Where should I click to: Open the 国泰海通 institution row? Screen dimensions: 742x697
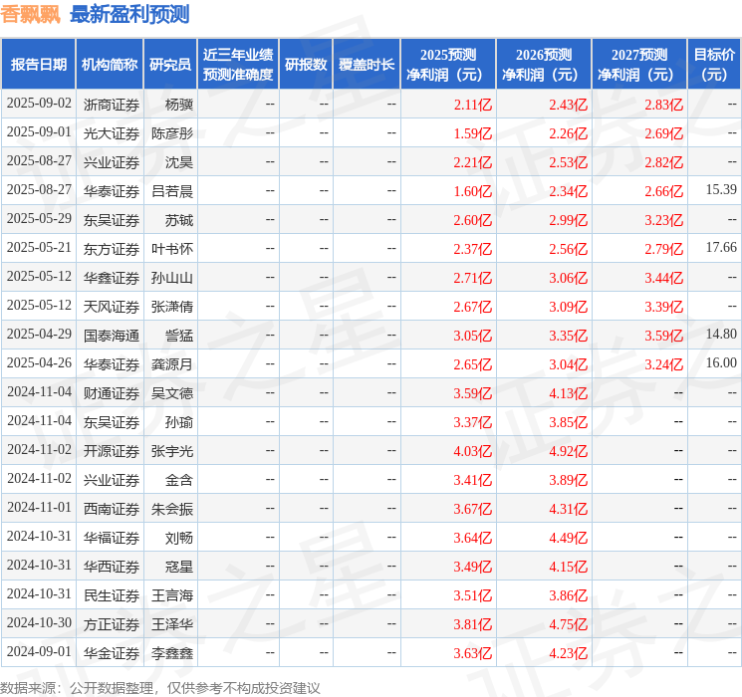(112, 336)
